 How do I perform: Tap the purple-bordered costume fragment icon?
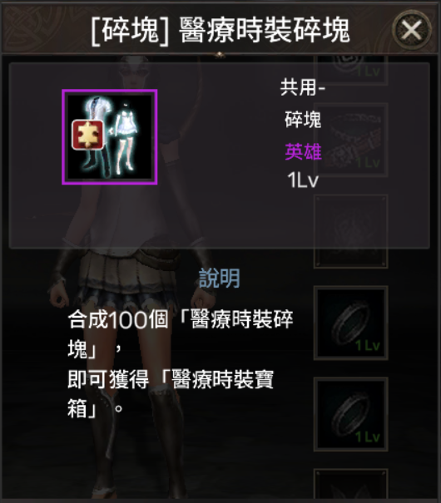tap(110, 137)
